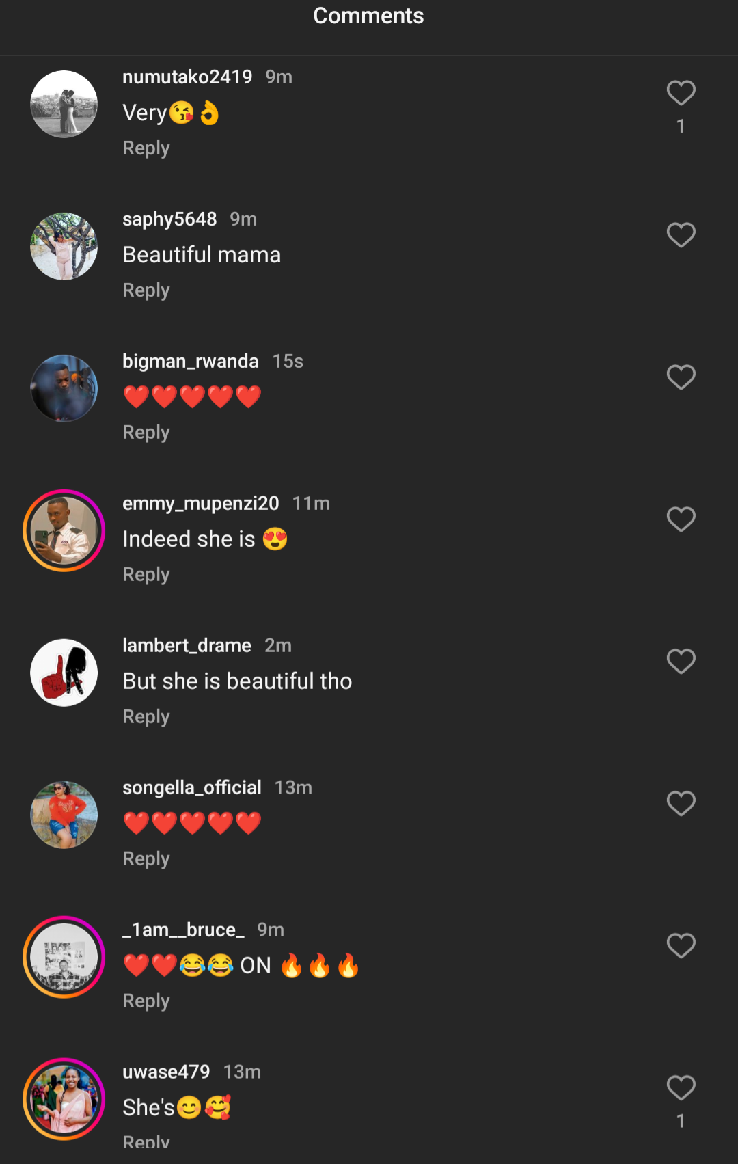Like bigman_rwanda's hearts comment
The width and height of the screenshot is (738, 1164).
click(x=681, y=377)
